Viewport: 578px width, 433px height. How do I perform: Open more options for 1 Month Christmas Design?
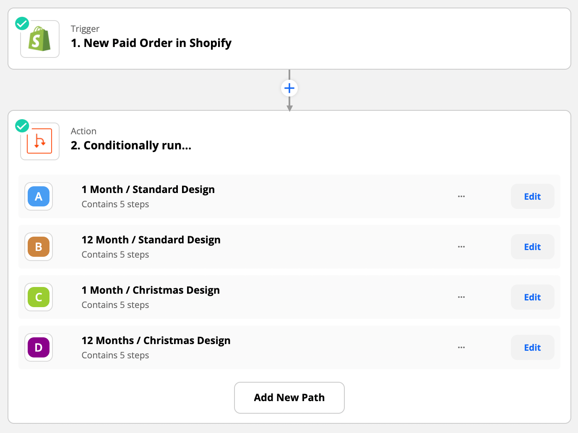pyautogui.click(x=461, y=297)
